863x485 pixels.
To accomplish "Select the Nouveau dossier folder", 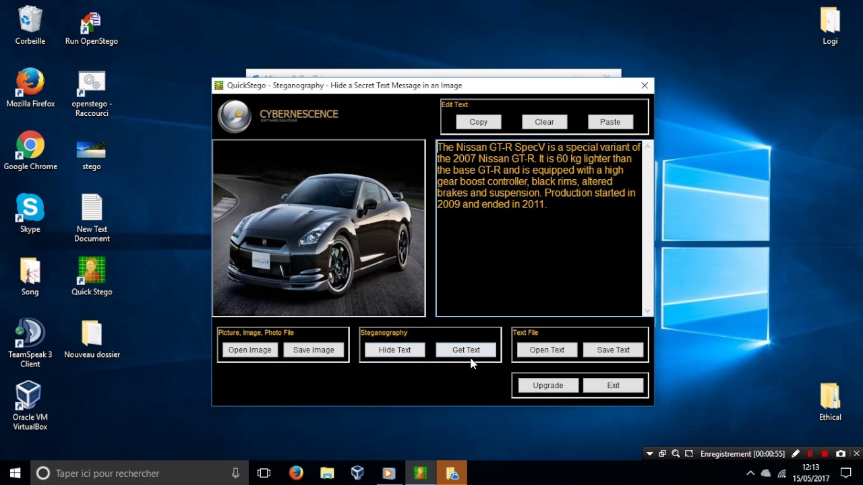I will pos(92,339).
